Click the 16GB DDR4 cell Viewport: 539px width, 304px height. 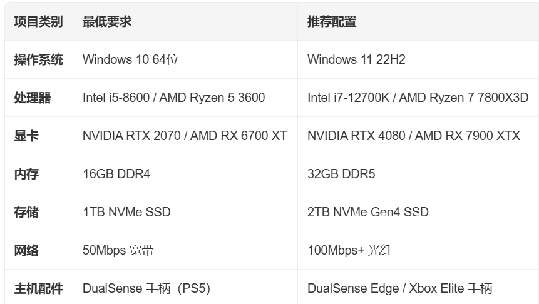pos(185,174)
